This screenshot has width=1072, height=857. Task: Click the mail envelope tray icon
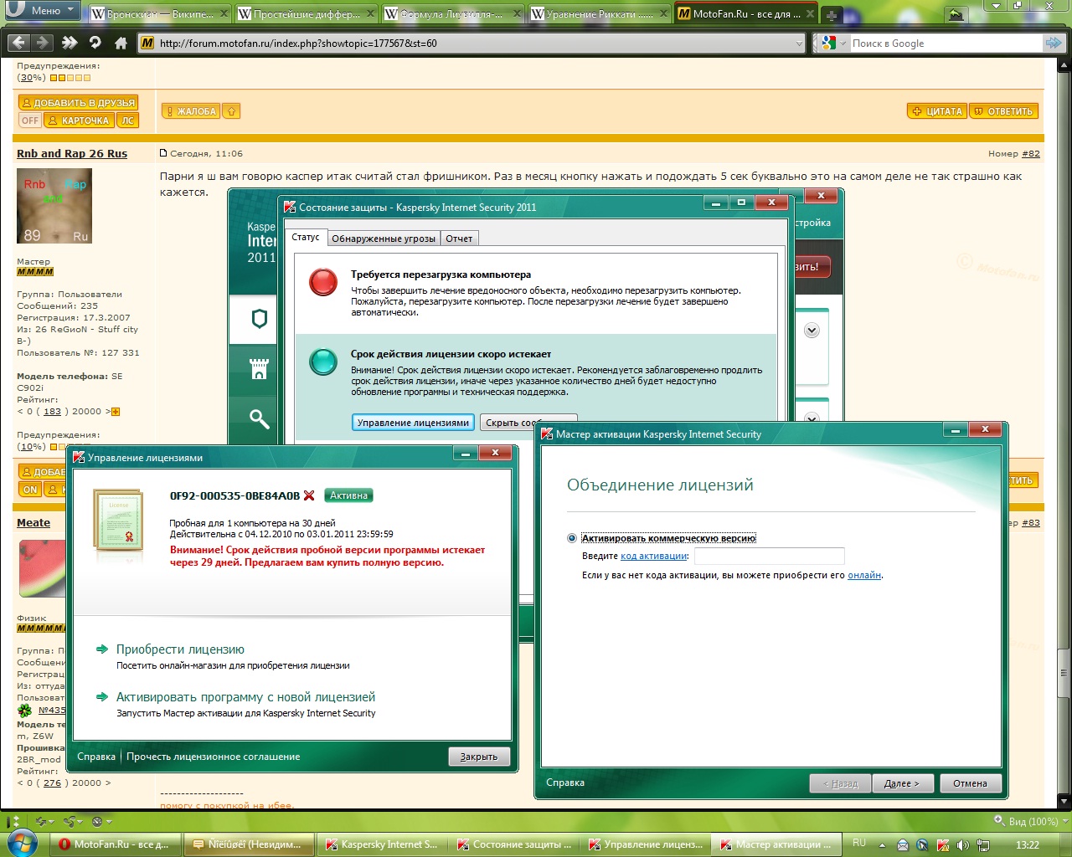[x=903, y=845]
